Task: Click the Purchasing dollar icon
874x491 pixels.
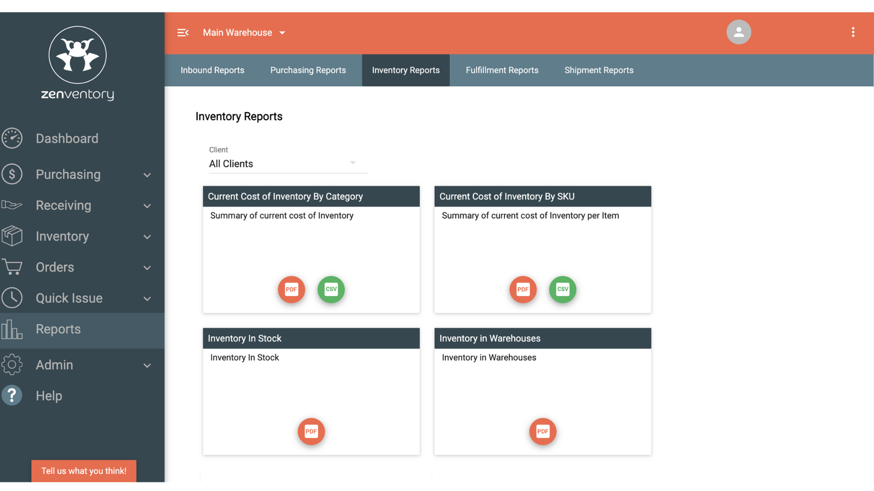Action: (x=12, y=174)
